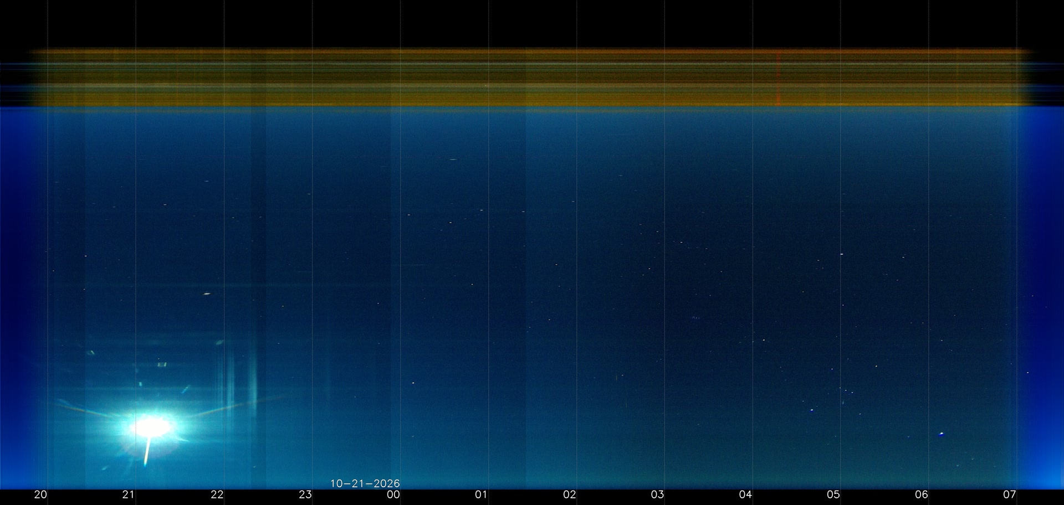This screenshot has height=505, width=1064.
Task: Click the 10-21-2026 date label
Action: [x=365, y=483]
